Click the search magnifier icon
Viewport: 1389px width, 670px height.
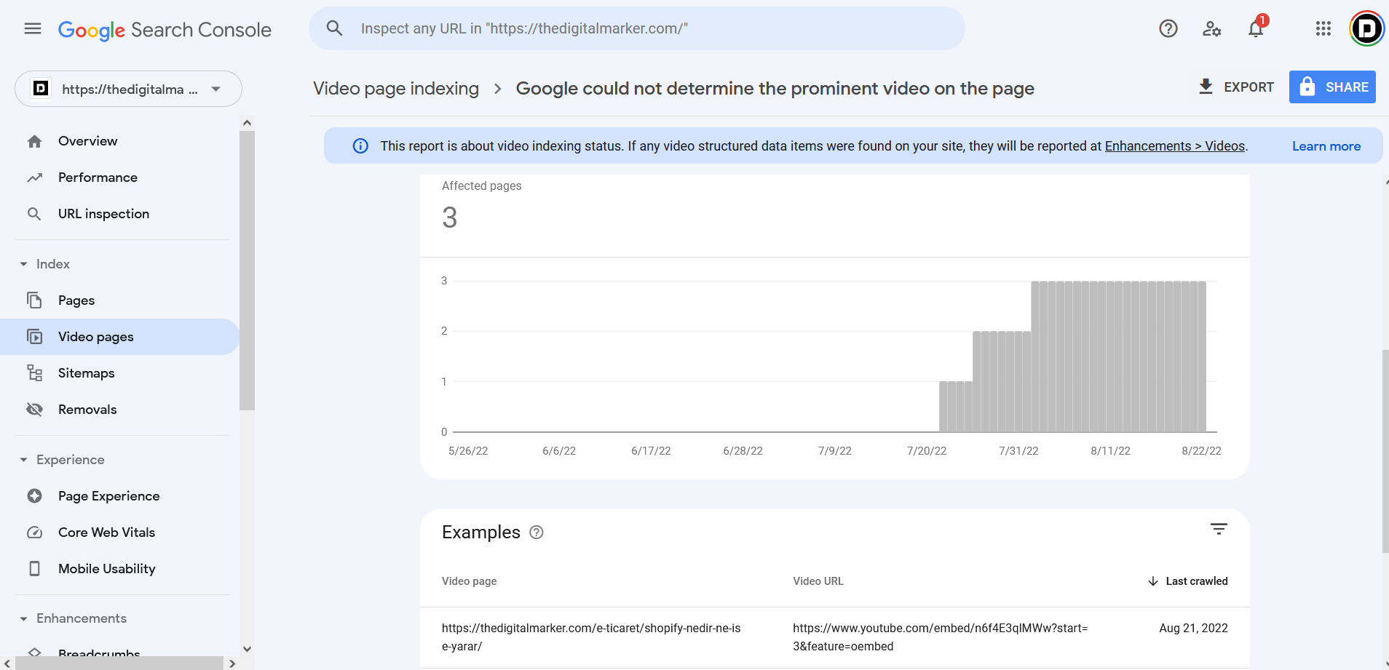pyautogui.click(x=334, y=28)
